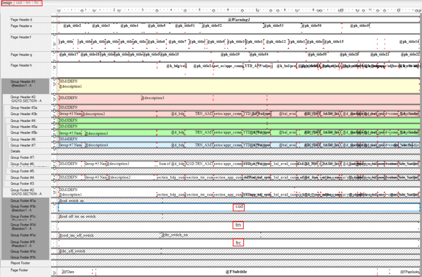This screenshot has height=277, width=422.
Task: Select the @frc_off_switch field
Action: (x=72, y=251)
